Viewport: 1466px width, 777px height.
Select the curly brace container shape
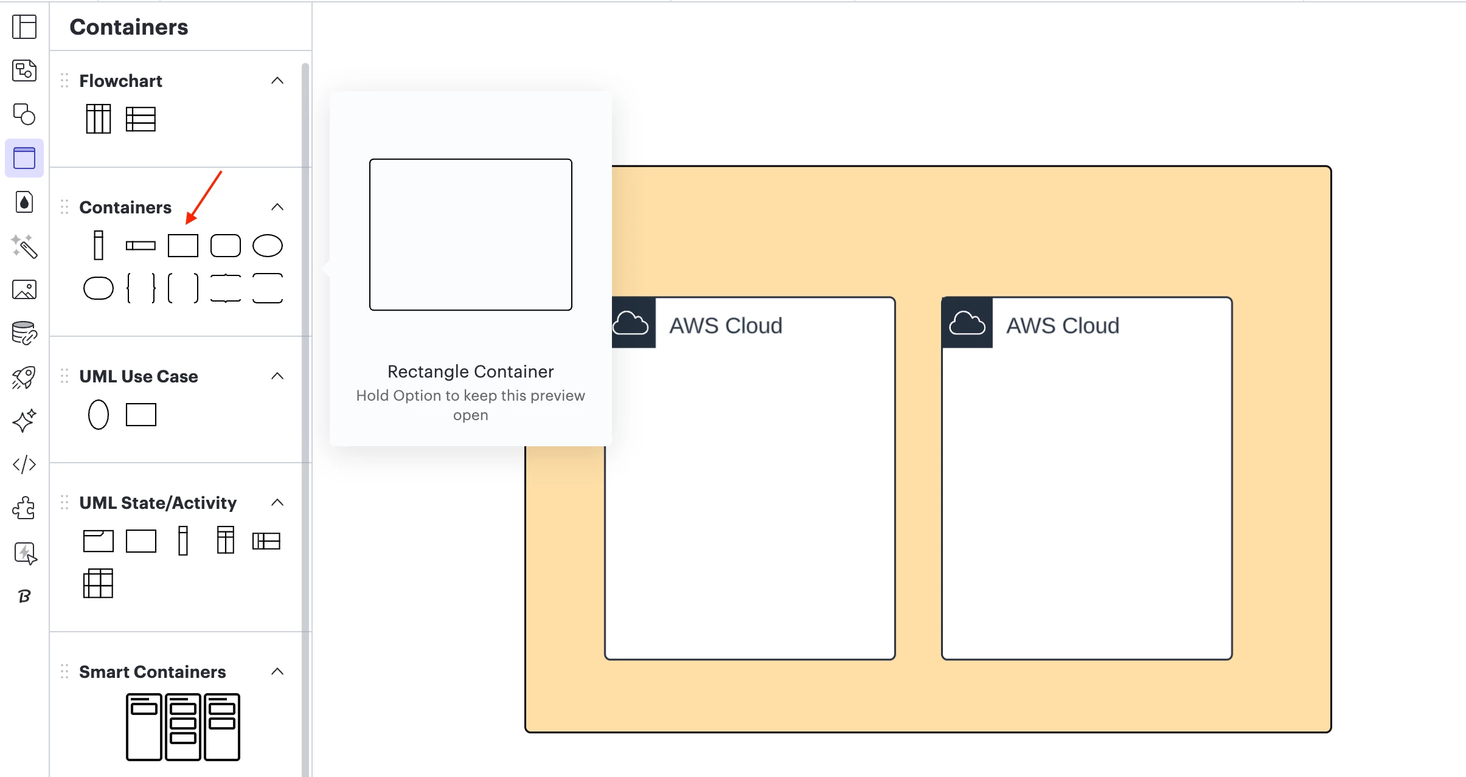pos(141,288)
